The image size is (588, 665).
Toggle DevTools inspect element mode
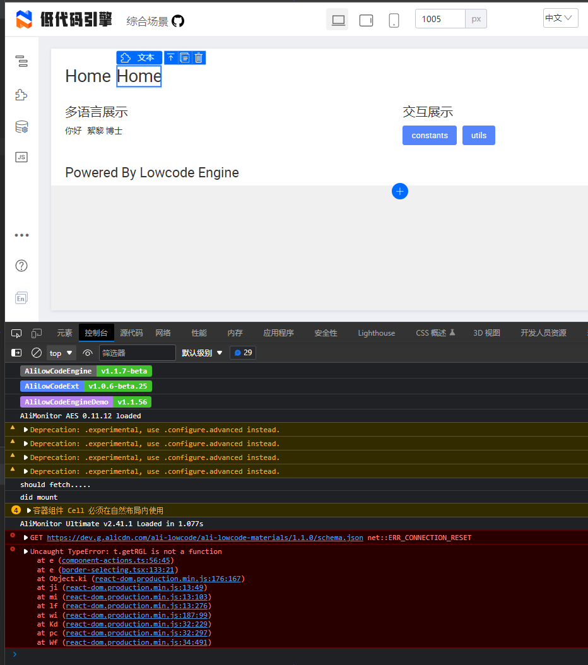[16, 332]
